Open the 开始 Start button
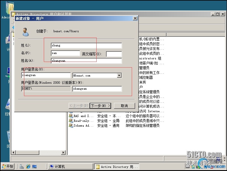 [8, 166]
